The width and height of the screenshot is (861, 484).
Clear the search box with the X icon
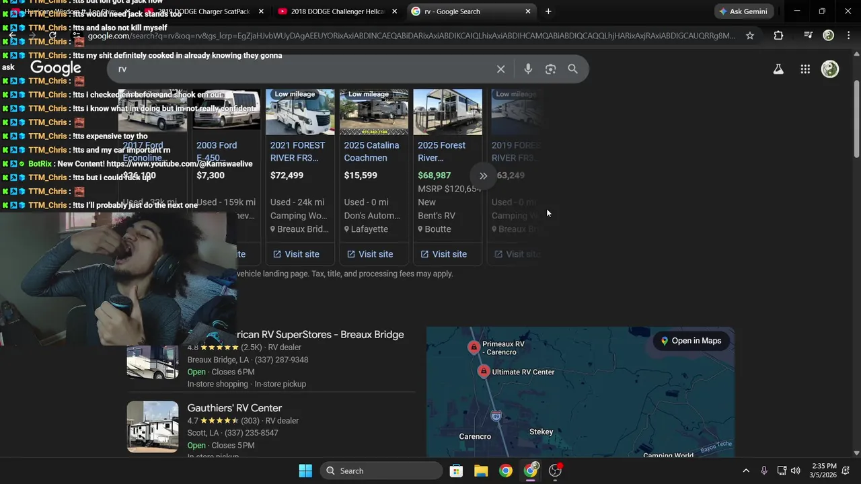point(500,69)
